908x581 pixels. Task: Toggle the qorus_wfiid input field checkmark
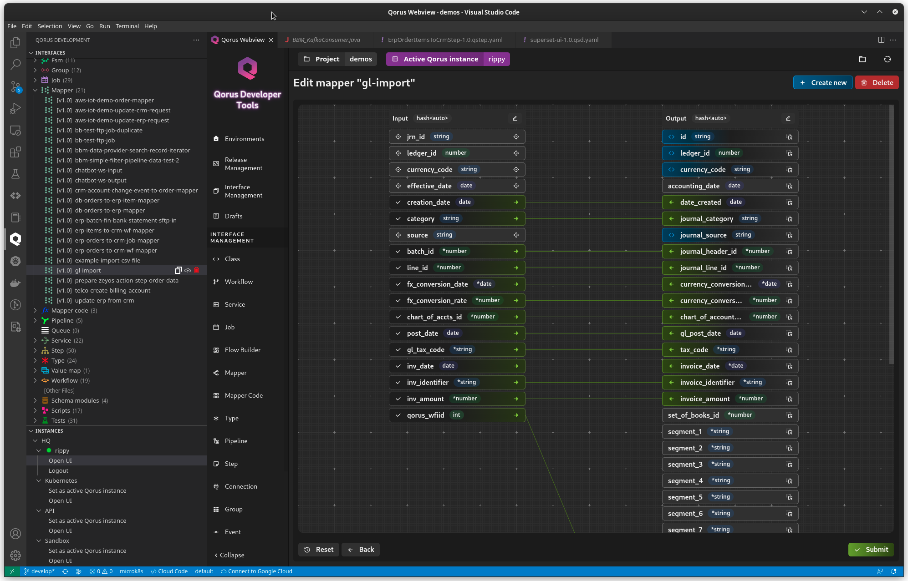click(398, 415)
